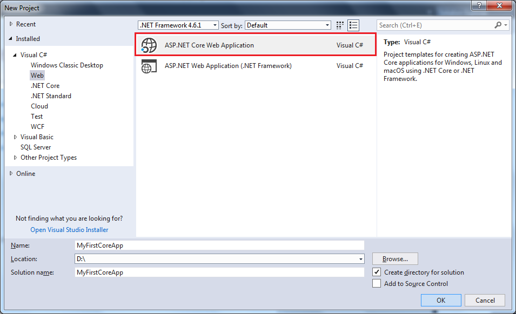Click the Browse... button
The width and height of the screenshot is (516, 314).
coord(395,259)
